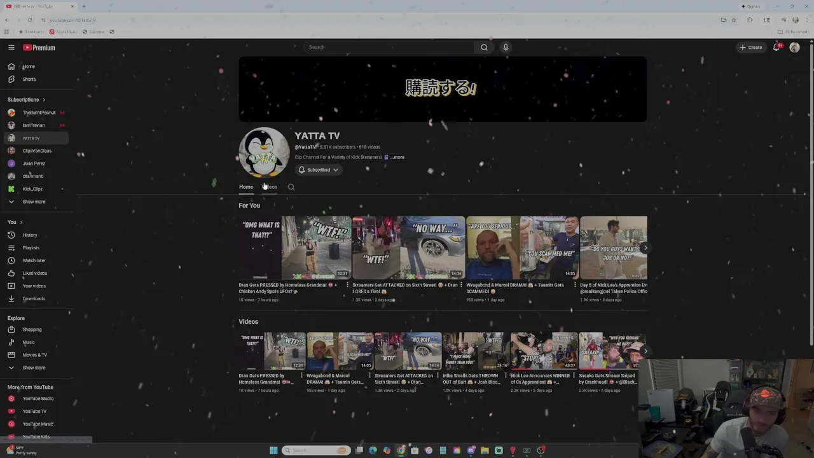Viewport: 814px width, 458px height.
Task: Click the YATTA TV penguin avatar
Action: [x=264, y=153]
